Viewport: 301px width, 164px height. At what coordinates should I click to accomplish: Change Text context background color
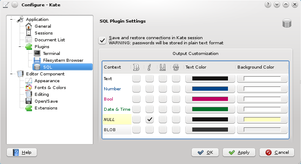[262, 78]
